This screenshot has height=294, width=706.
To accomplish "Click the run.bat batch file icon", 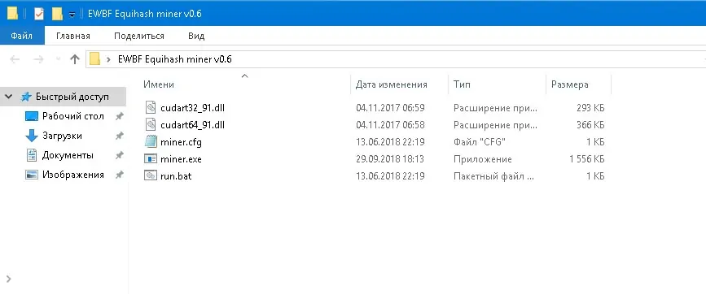I will (x=151, y=176).
